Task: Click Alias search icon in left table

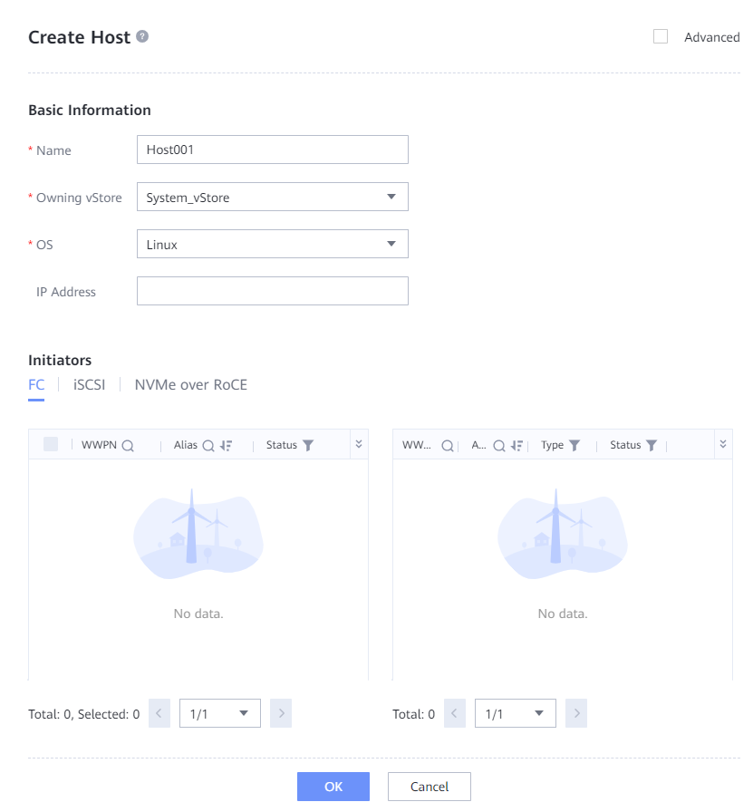Action: pos(208,446)
